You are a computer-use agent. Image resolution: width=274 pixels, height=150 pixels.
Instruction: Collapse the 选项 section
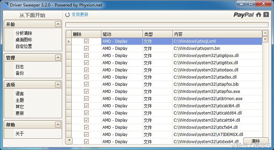tap(58, 85)
